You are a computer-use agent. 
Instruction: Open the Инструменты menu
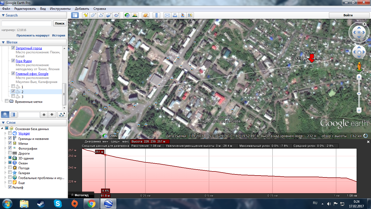[x=60, y=9]
